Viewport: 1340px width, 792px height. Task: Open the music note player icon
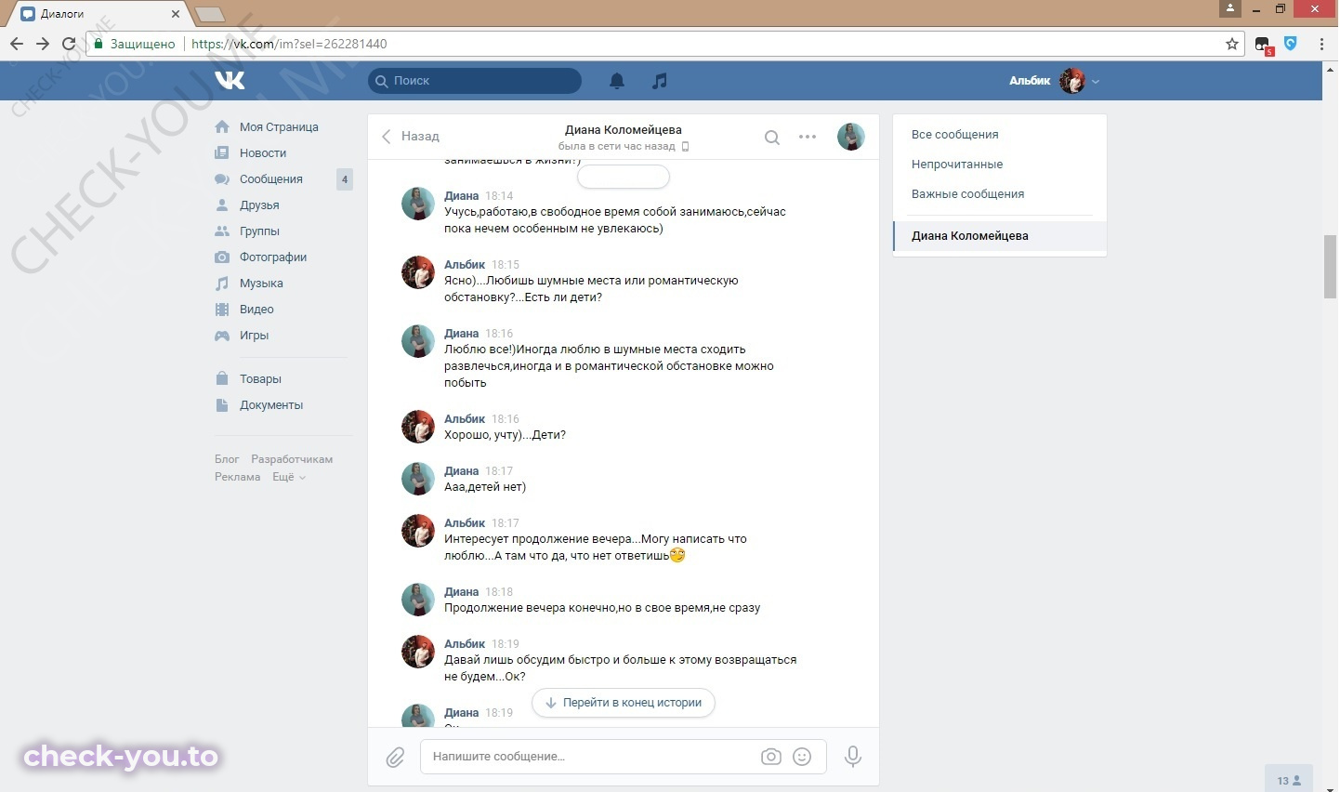click(x=660, y=81)
